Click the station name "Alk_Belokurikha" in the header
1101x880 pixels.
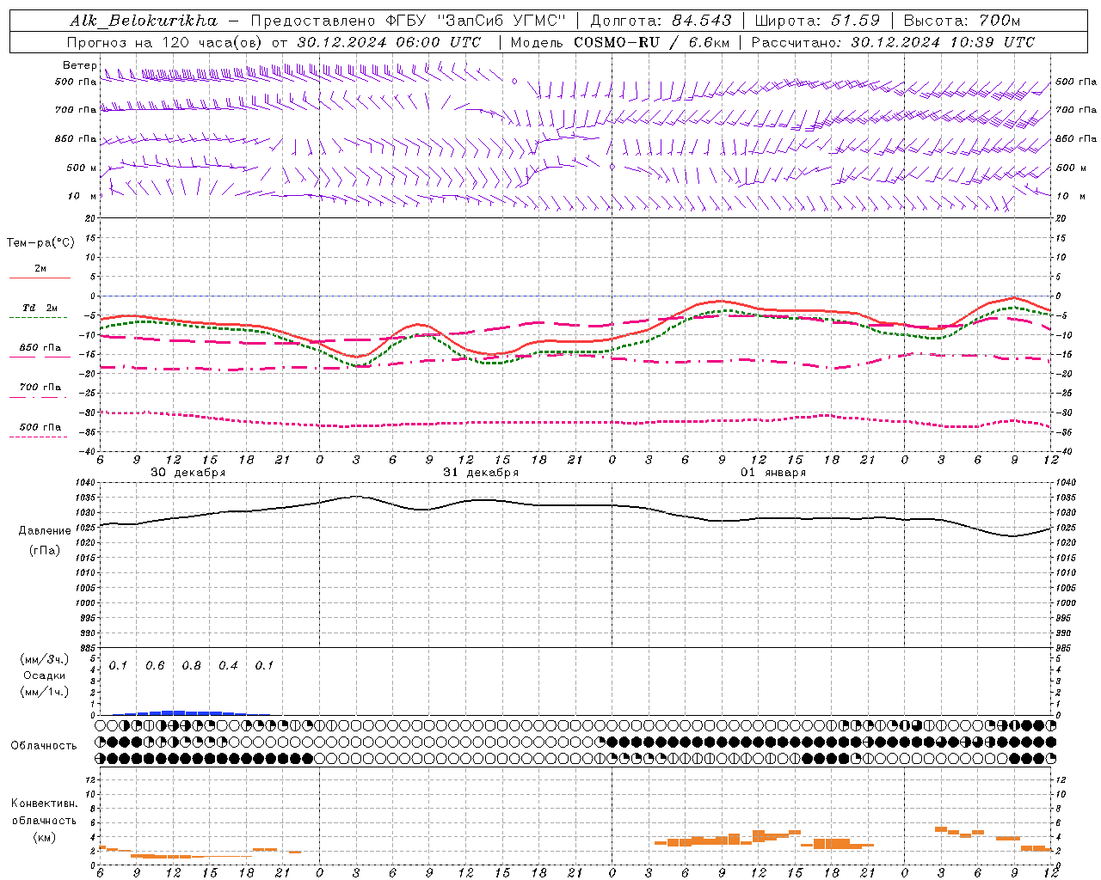[x=144, y=21]
